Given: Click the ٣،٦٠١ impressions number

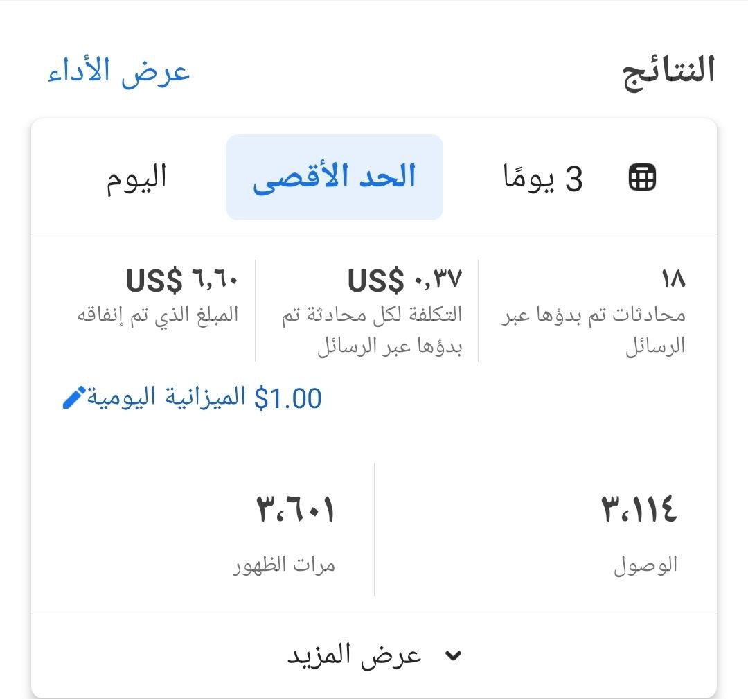Looking at the screenshot, I should pyautogui.click(x=296, y=511).
